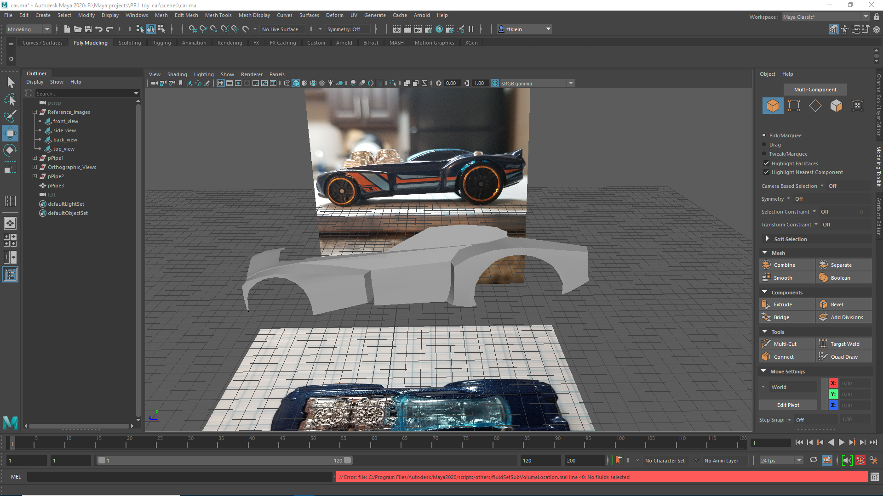Click the Quad Draw tool icon
Screen dimensions: 883x496
click(823, 357)
